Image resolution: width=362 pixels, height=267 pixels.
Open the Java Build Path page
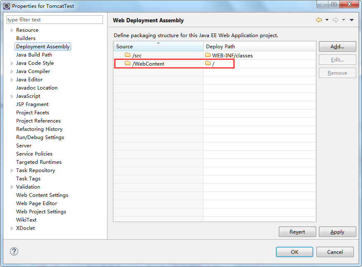click(x=34, y=55)
